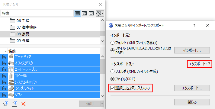
Task: Select システムキッチン favorite
Action: coord(50,82)
